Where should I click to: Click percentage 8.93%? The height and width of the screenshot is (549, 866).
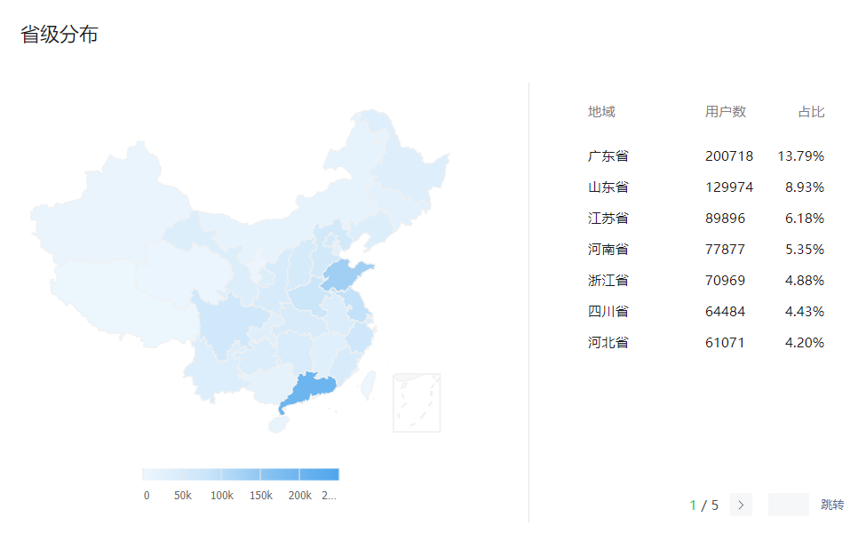point(805,187)
